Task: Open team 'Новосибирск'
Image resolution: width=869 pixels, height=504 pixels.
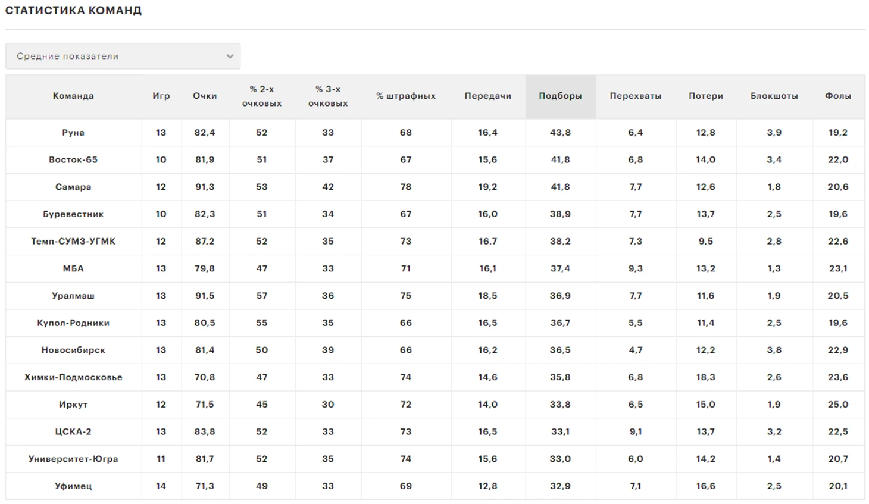Action: pos(73,350)
